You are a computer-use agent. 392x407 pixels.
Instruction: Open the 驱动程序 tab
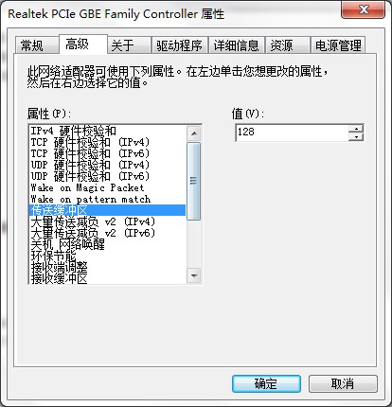coord(179,45)
